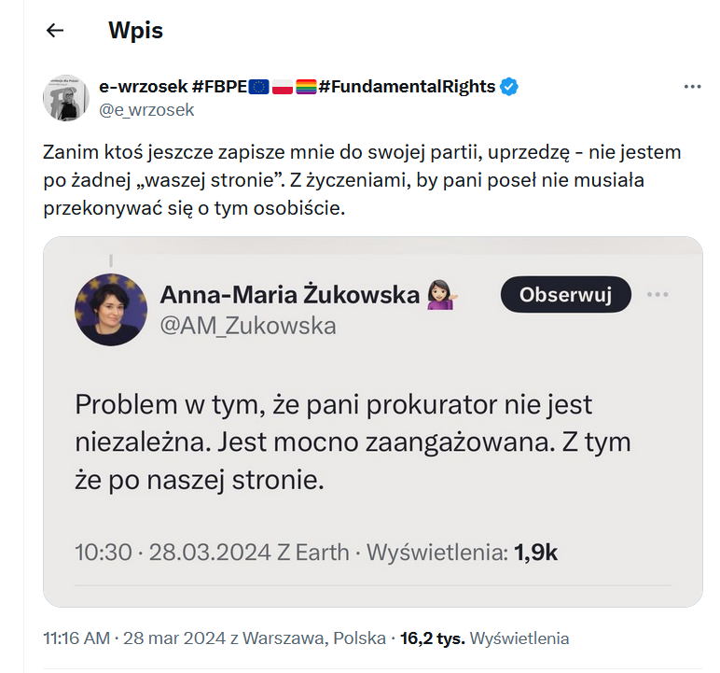Click the rainbow flag emoji in the display name

point(306,87)
